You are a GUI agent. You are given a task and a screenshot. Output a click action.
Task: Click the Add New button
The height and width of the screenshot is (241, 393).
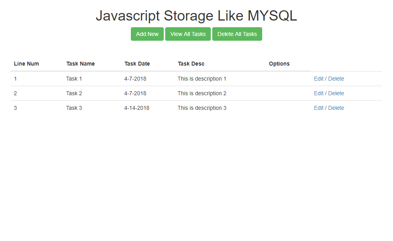(x=147, y=34)
